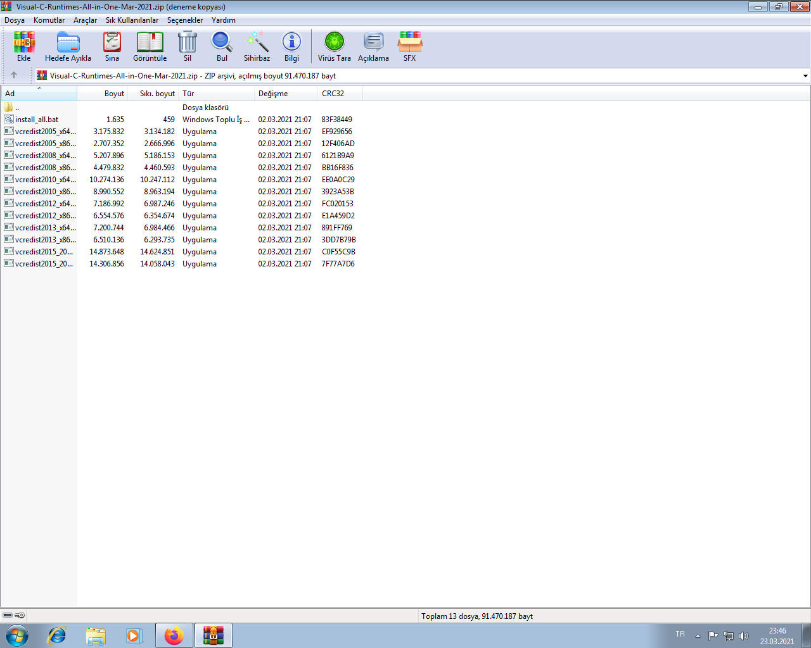Open the Windows Start menu
The width and height of the screenshot is (811, 648).
click(17, 635)
